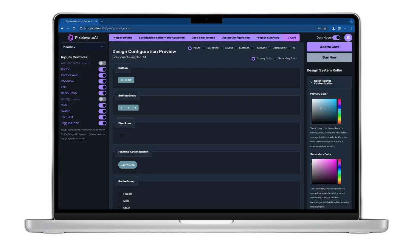Select the Surfaces category radio
The image size is (414, 246).
coord(236,48)
